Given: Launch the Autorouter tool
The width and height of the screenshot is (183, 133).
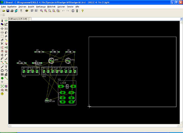Looking at the screenshot, I should 6,86.
